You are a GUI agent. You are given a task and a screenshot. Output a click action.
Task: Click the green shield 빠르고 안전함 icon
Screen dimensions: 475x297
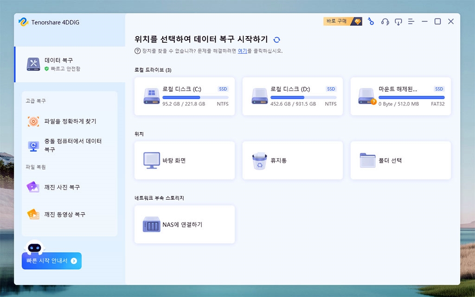47,69
